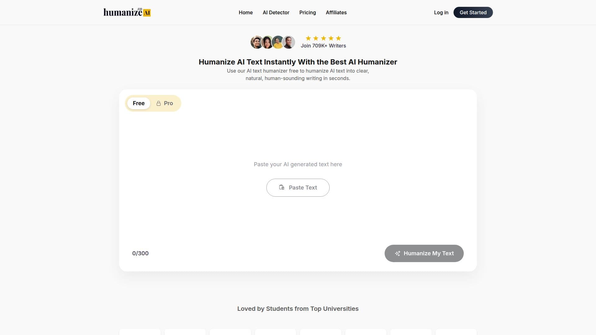Click the 0/300 word counter

(x=140, y=253)
